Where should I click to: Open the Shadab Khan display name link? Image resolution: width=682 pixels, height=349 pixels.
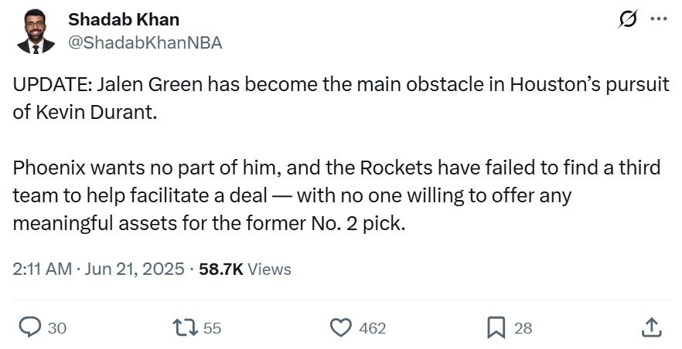click(124, 19)
